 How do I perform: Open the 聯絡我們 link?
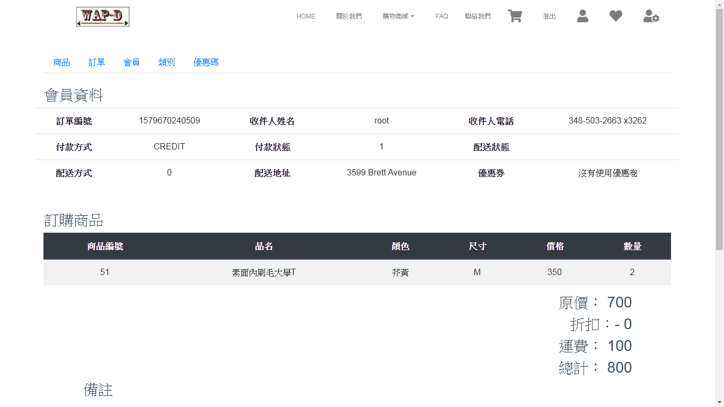coord(478,16)
